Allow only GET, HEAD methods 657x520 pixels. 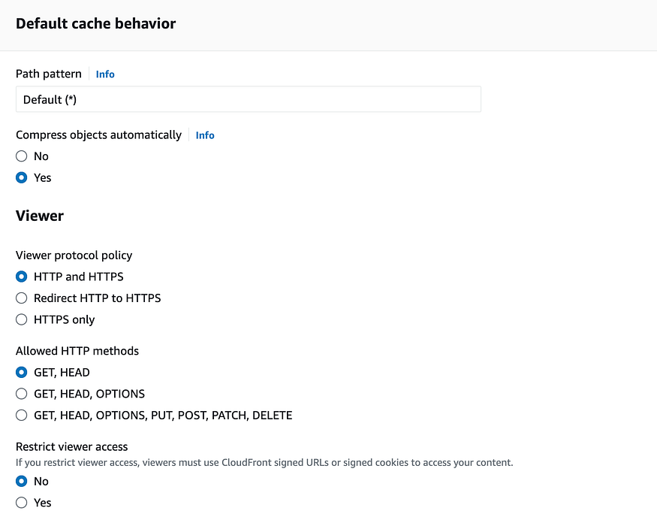click(22, 372)
